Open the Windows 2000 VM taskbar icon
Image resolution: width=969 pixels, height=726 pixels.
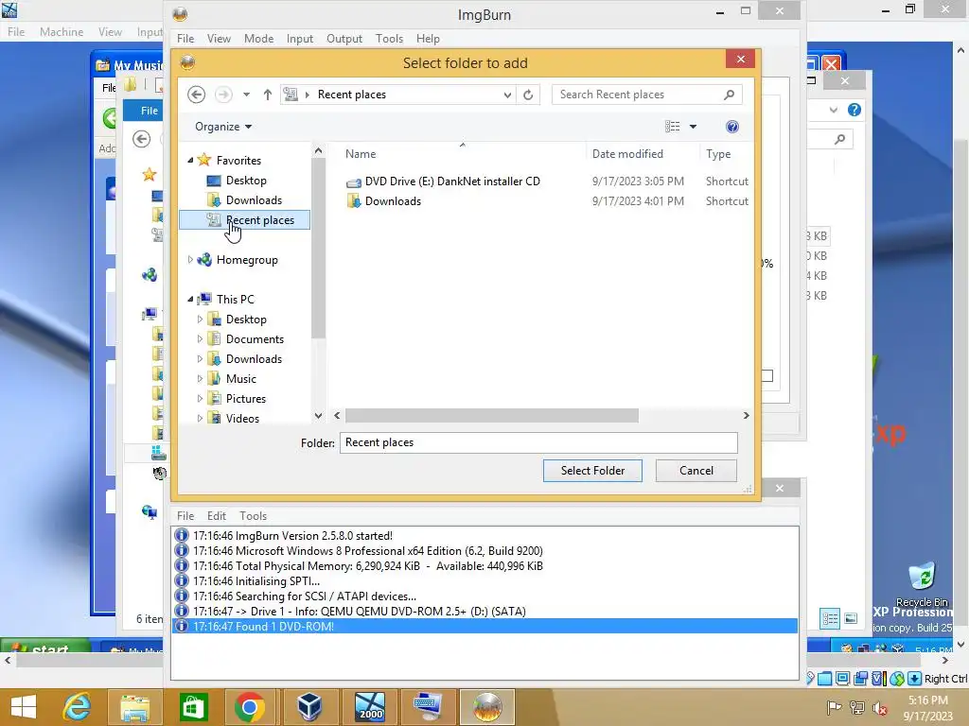(370, 707)
